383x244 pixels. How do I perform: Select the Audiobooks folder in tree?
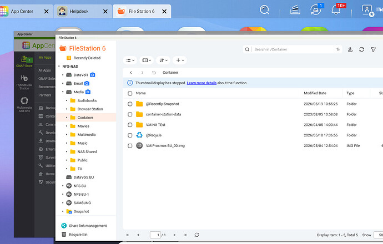[87, 100]
